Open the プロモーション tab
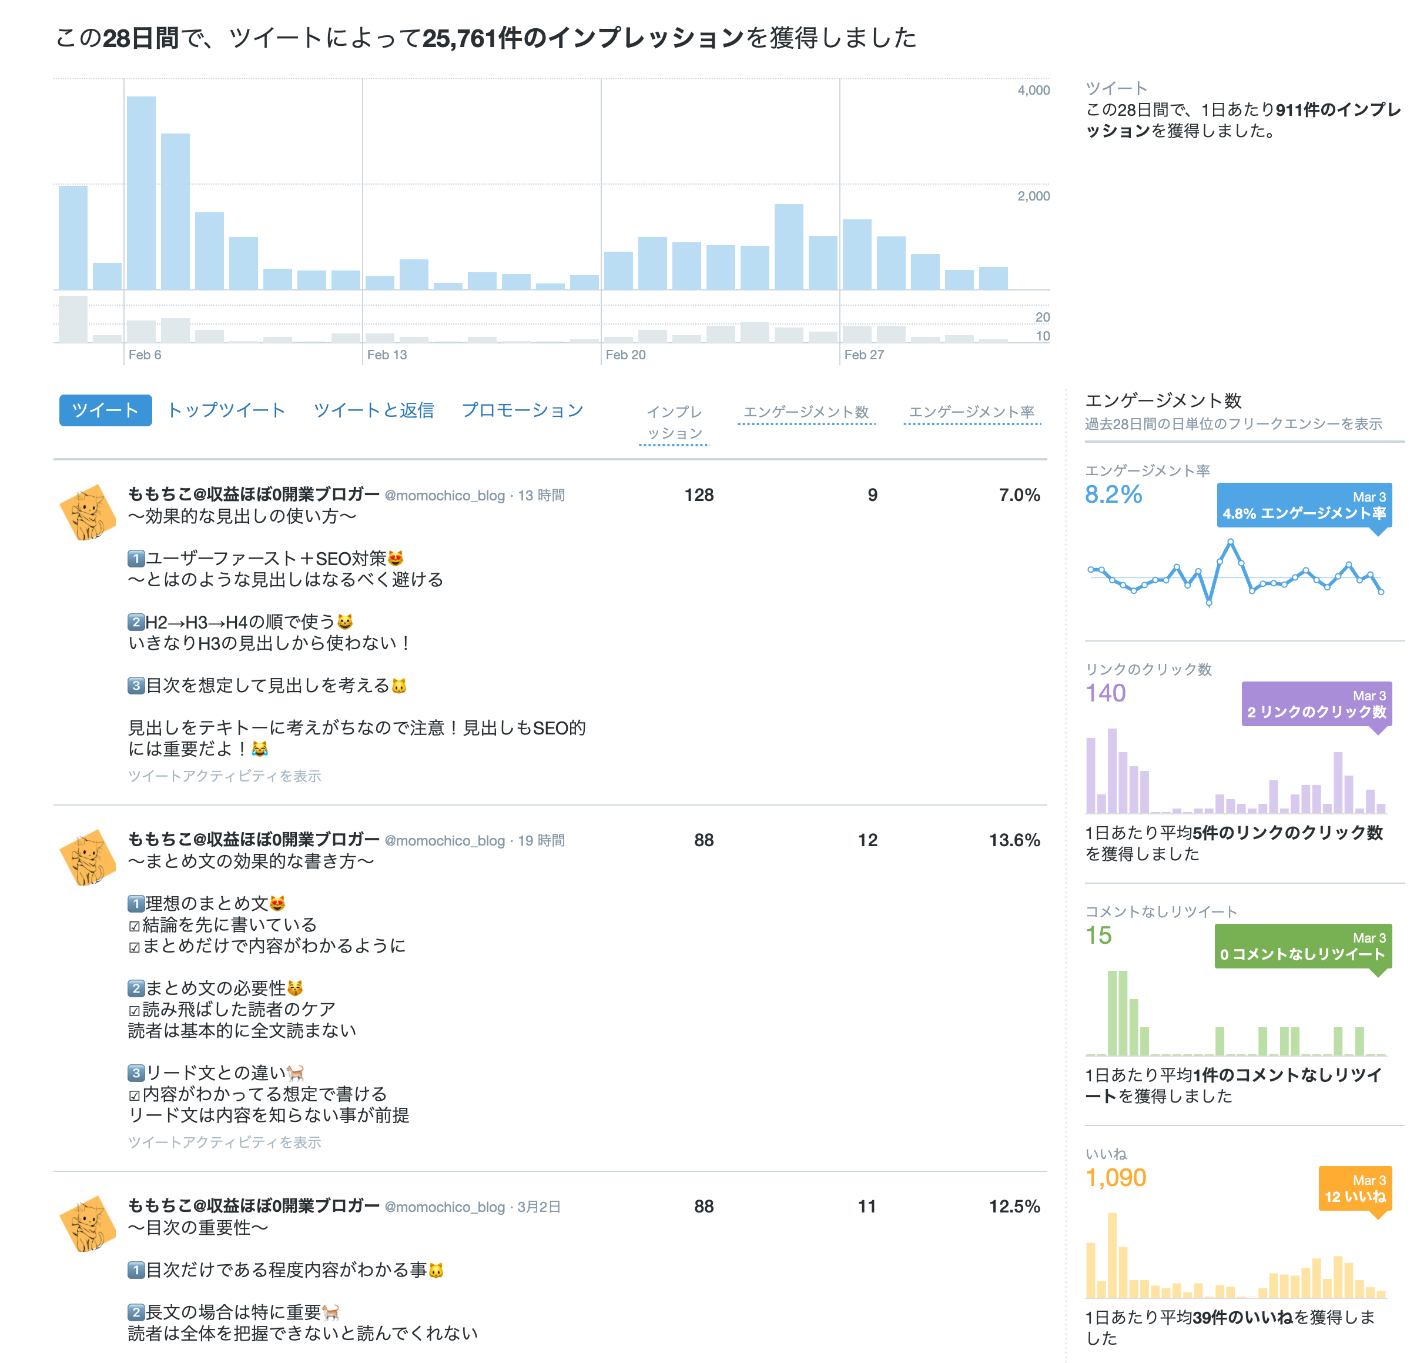1427x1363 pixels. (522, 410)
